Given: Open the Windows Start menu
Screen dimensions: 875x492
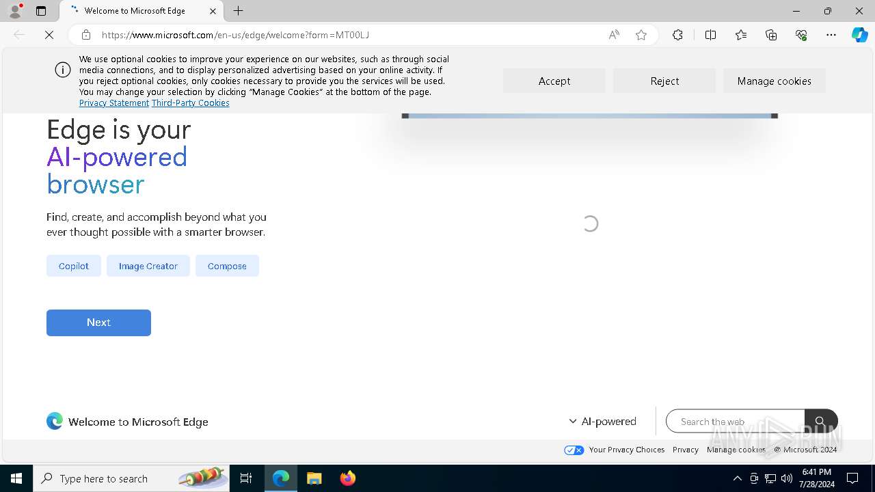Looking at the screenshot, I should click(16, 478).
